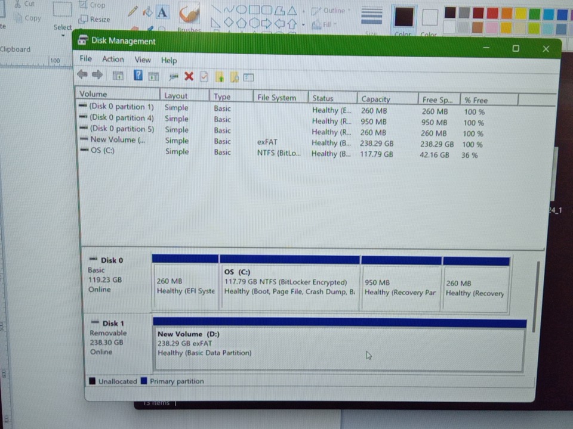Click the Copy button in Paint
Viewport: 573px width, 429px height.
coord(27,18)
